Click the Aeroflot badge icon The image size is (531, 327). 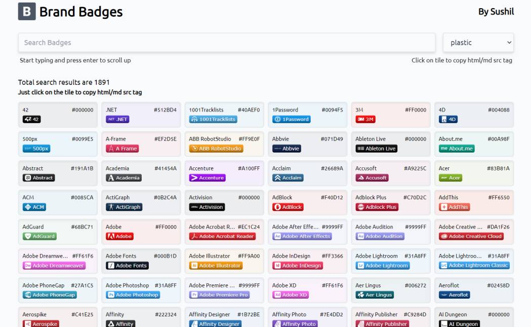(455, 295)
